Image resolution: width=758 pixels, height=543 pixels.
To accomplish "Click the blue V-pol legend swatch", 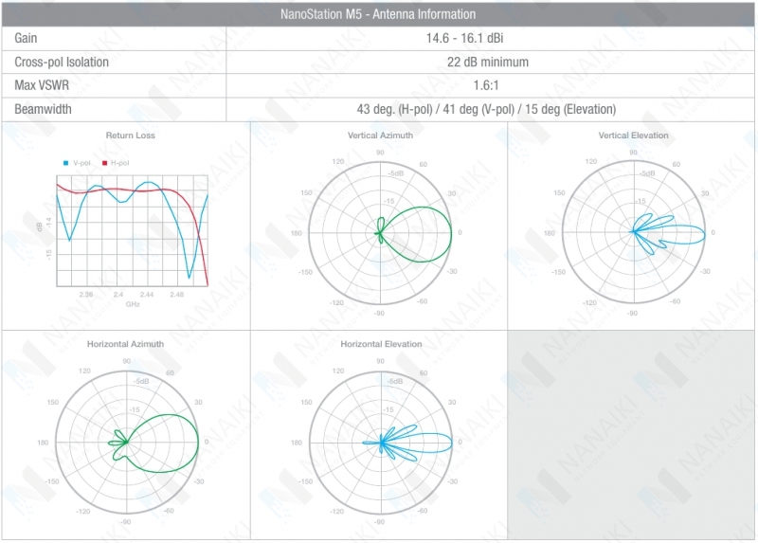I will click(x=65, y=163).
